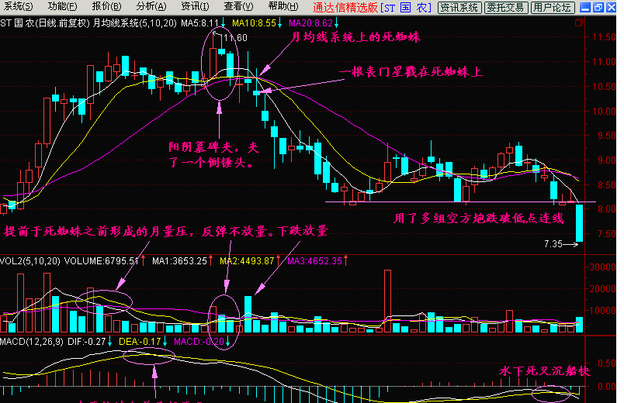Image resolution: width=624 pixels, height=403 pixels.
Task: Restore down the application window
Action: (598, 7)
